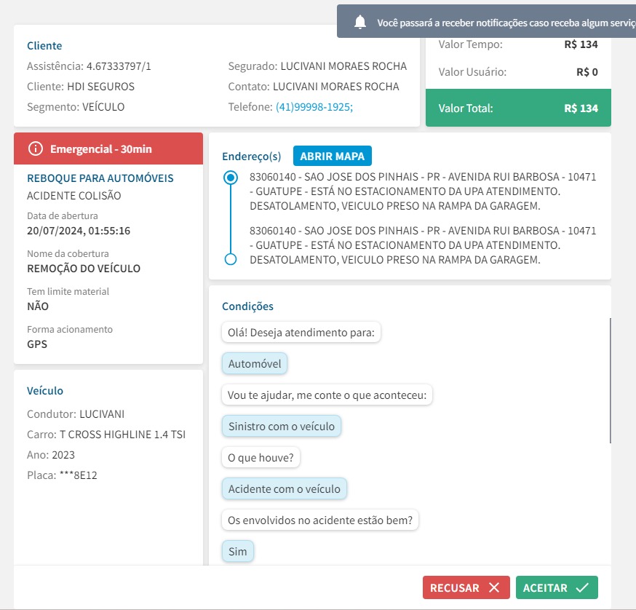
Task: Click the 'Olá! Deseja atendimento para:' message
Action: coord(301,333)
